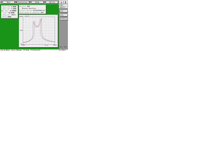
Task: Edit the angle max value 150.0
Action: tap(13, 15)
